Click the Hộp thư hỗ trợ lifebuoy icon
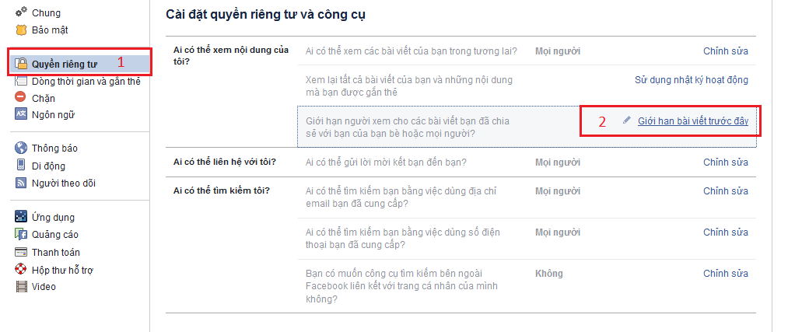This screenshot has height=332, width=788. tap(22, 270)
